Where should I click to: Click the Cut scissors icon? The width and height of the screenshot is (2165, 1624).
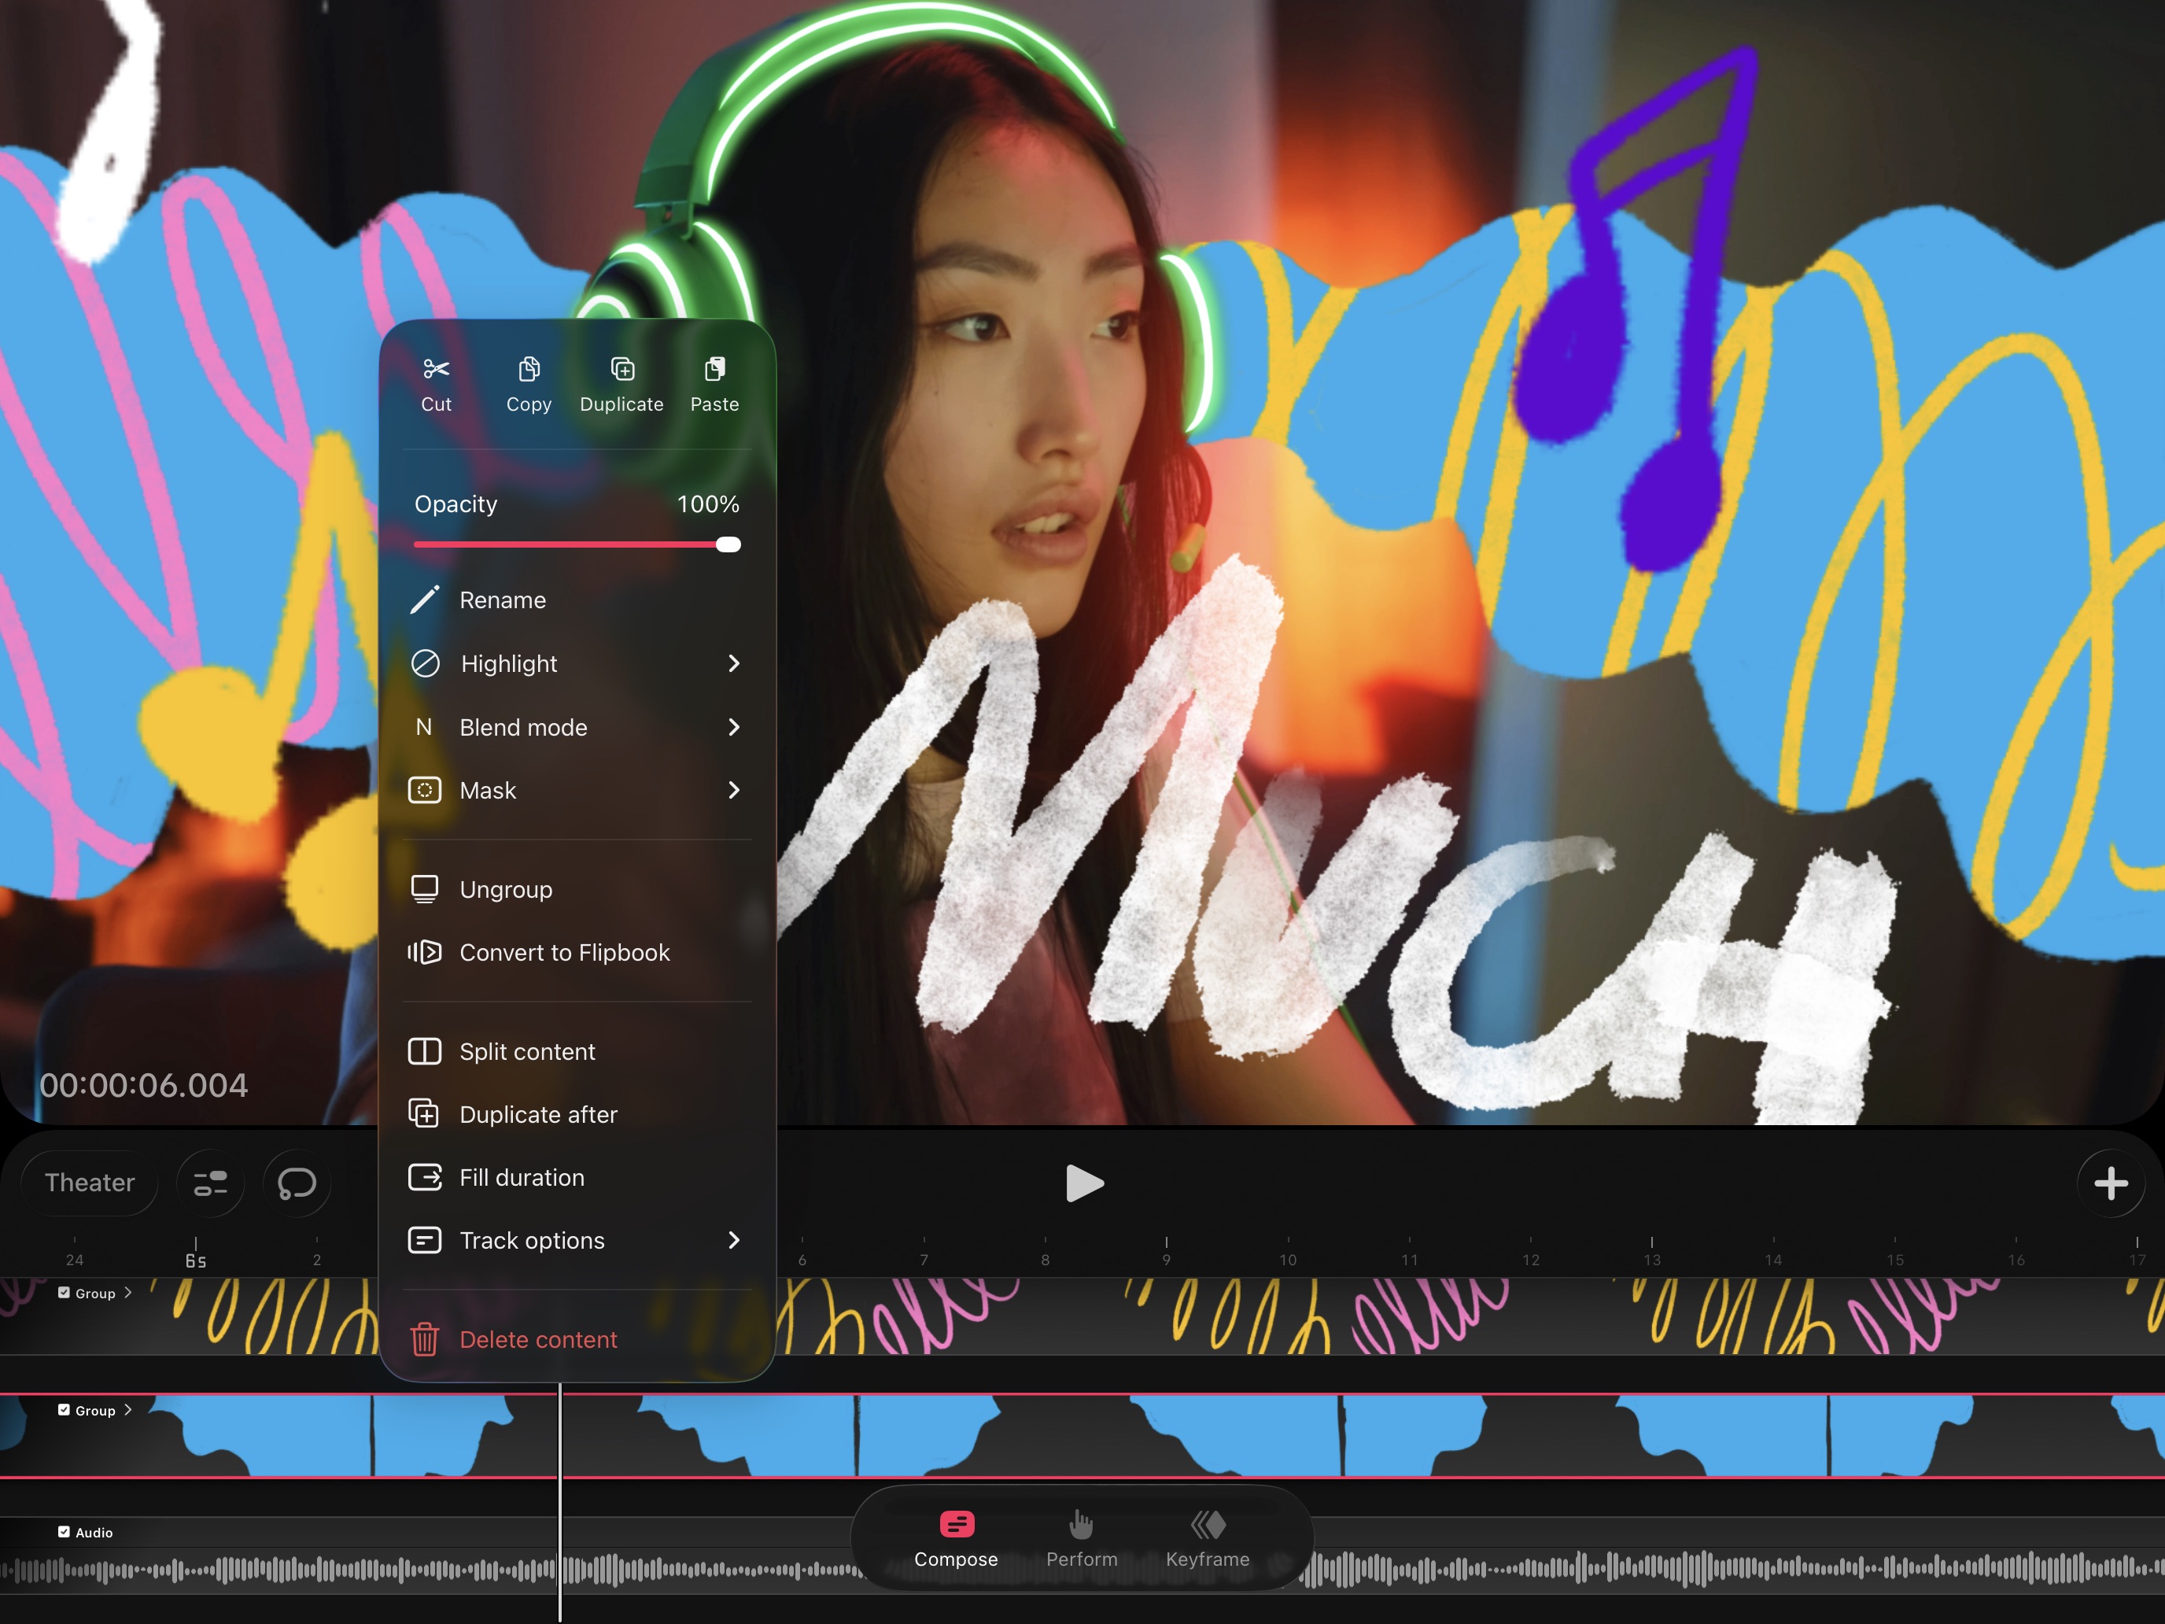point(436,370)
